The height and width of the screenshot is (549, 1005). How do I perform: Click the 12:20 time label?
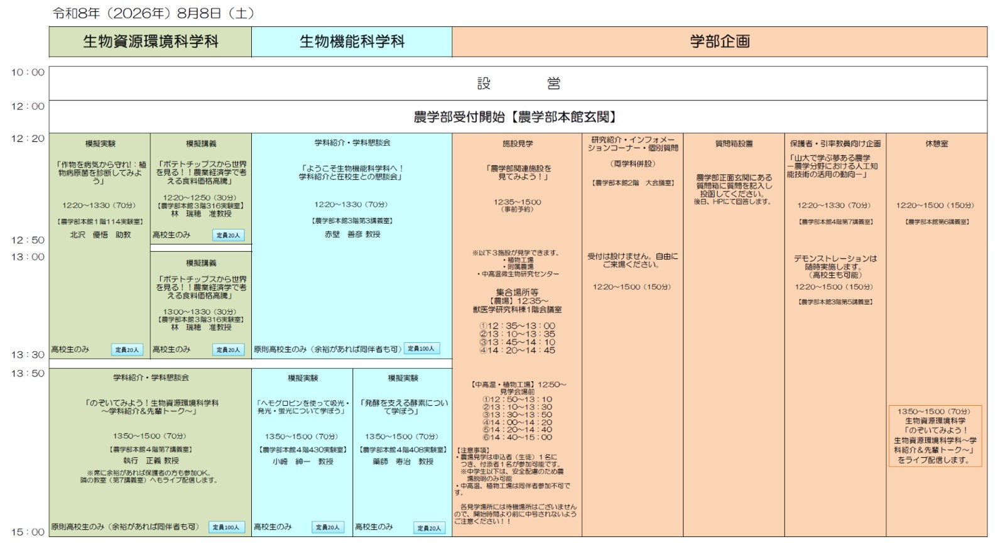(x=28, y=138)
